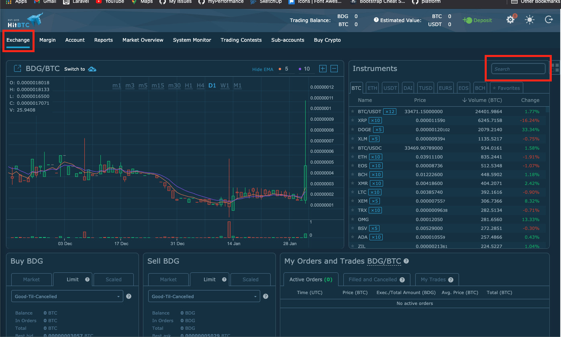561x337 pixels.
Task: Open Buy Good-Til-Cancelled help icon
Action: (x=129, y=296)
